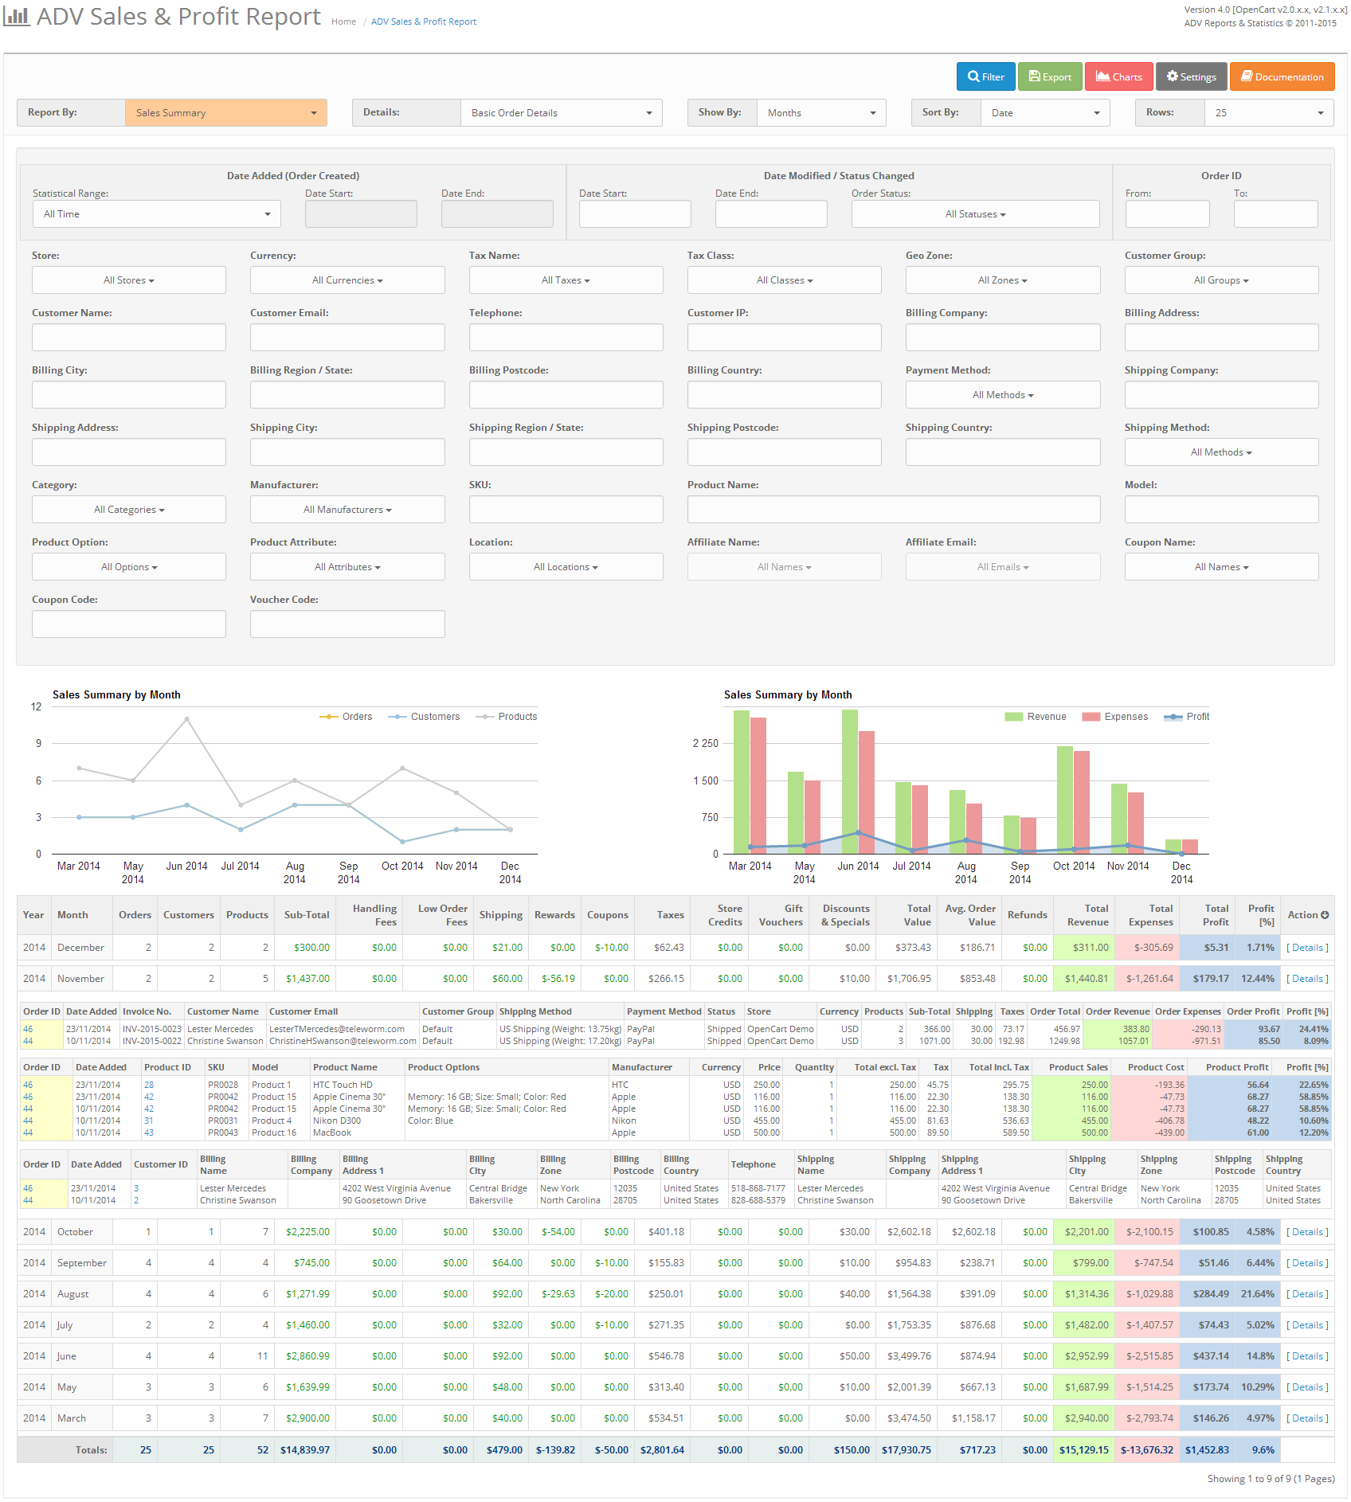Toggle Customers series in line chart legend
The image size is (1351, 1502).
(x=424, y=717)
